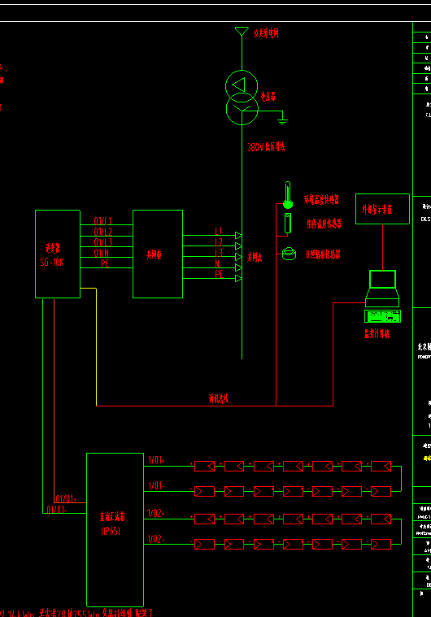Click the L2 arrow at the grid connection point
The height and width of the screenshot is (617, 431).
pos(238,246)
